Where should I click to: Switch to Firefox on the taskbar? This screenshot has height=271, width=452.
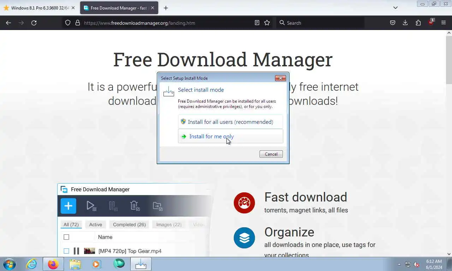coord(53,264)
